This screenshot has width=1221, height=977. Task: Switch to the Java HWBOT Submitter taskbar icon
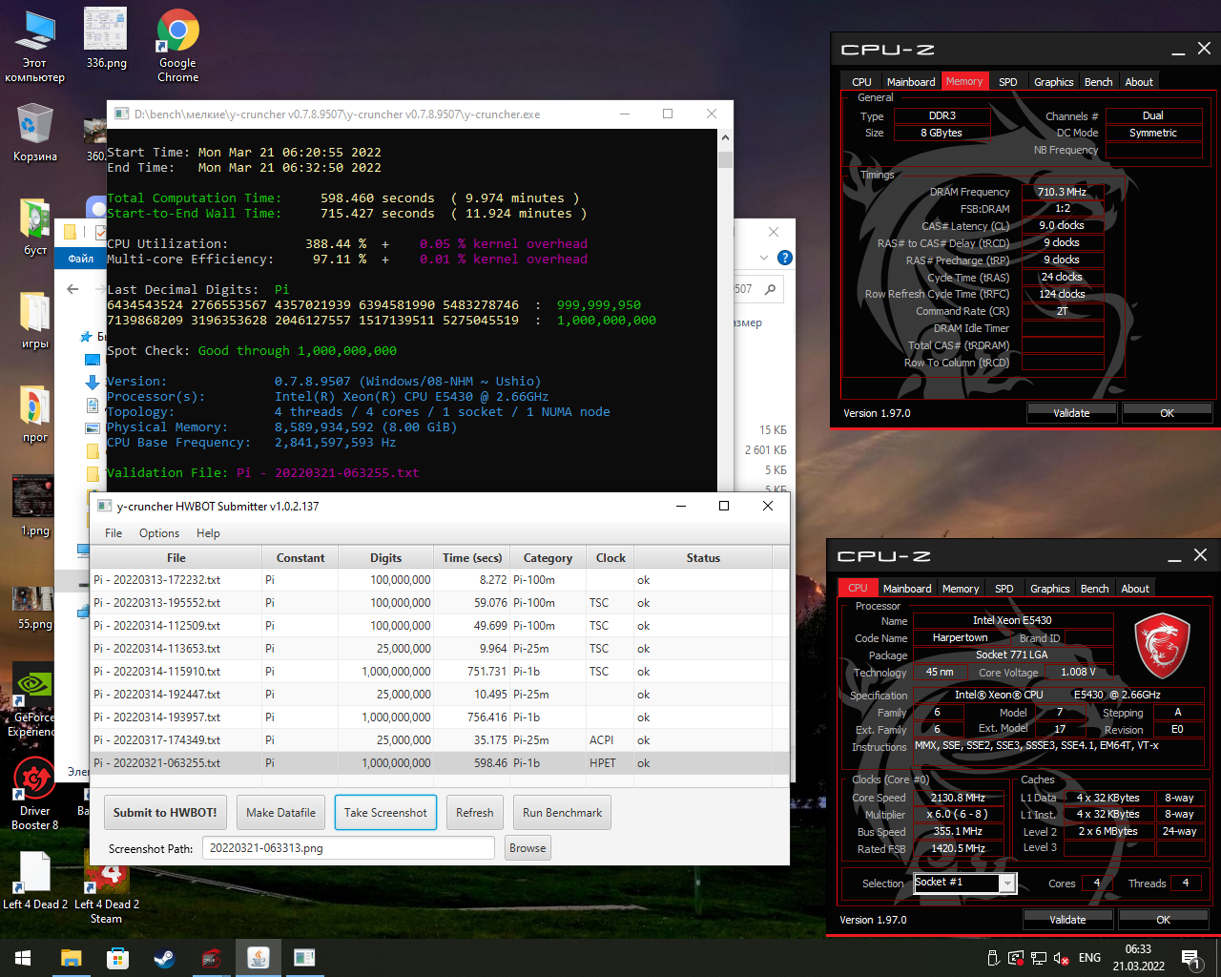point(258,958)
